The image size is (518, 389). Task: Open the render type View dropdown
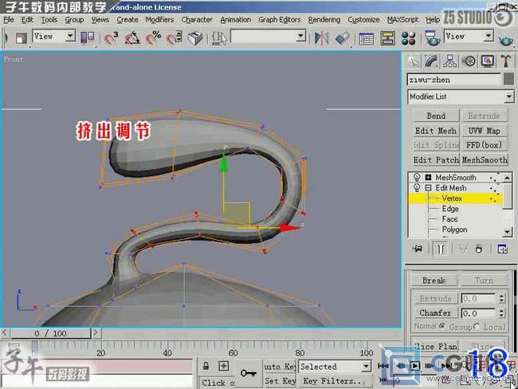[489, 36]
